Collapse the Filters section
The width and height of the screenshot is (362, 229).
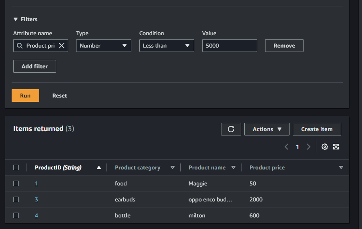[x=16, y=19]
